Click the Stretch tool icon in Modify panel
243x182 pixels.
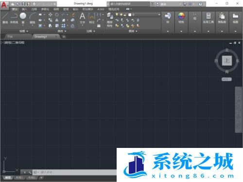tap(51, 26)
